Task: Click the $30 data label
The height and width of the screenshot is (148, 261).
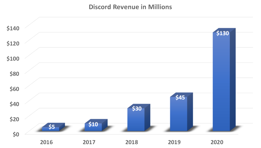Action: (x=137, y=109)
